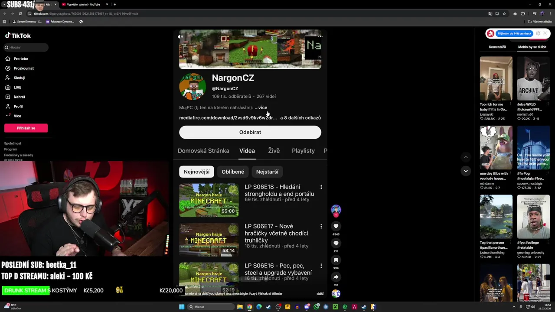
Task: Expand channel description with ...více
Action: point(261,107)
